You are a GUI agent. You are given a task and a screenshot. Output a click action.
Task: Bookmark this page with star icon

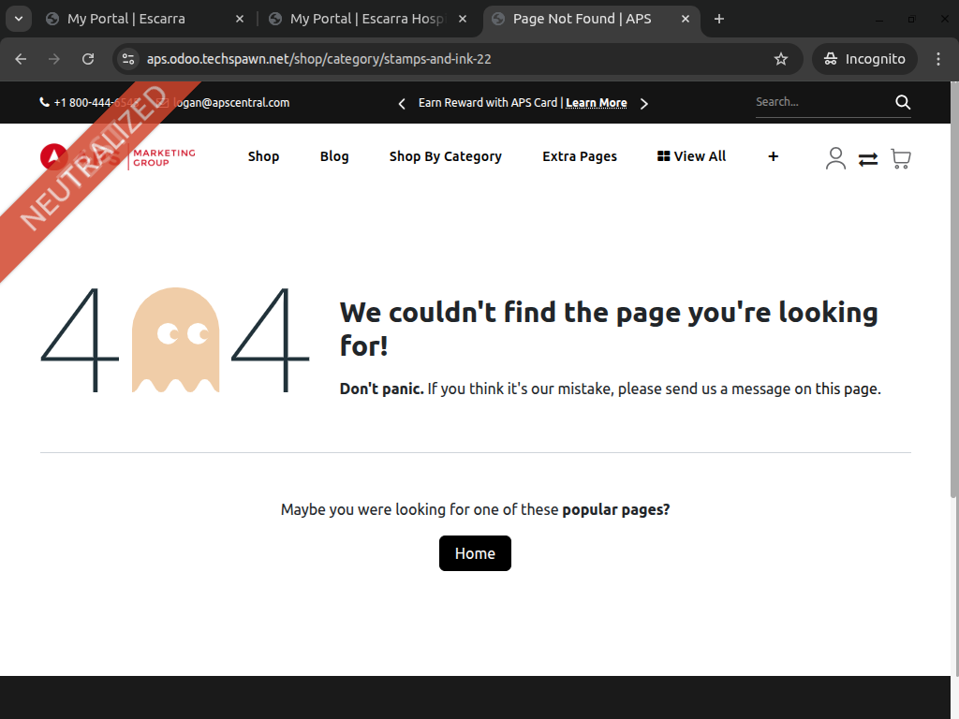point(781,59)
